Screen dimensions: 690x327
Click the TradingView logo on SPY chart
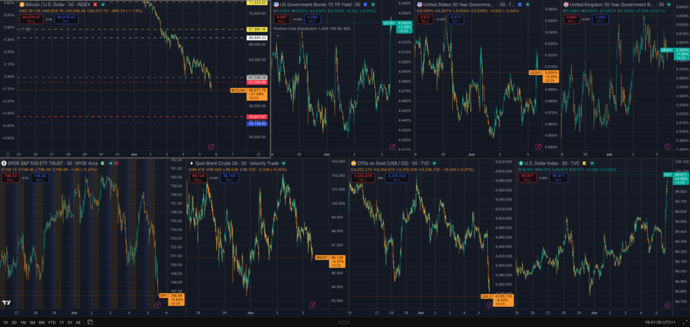tap(6, 303)
